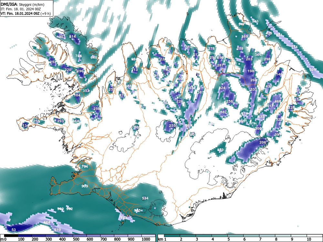Image resolution: width=323 pixels, height=242 pixels.
Task: Click the light teal 5–6 km legend swatch
Action: coord(236,236)
